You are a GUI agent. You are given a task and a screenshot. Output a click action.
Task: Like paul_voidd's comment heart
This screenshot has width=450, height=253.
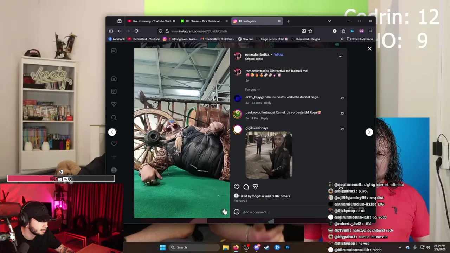point(342,113)
